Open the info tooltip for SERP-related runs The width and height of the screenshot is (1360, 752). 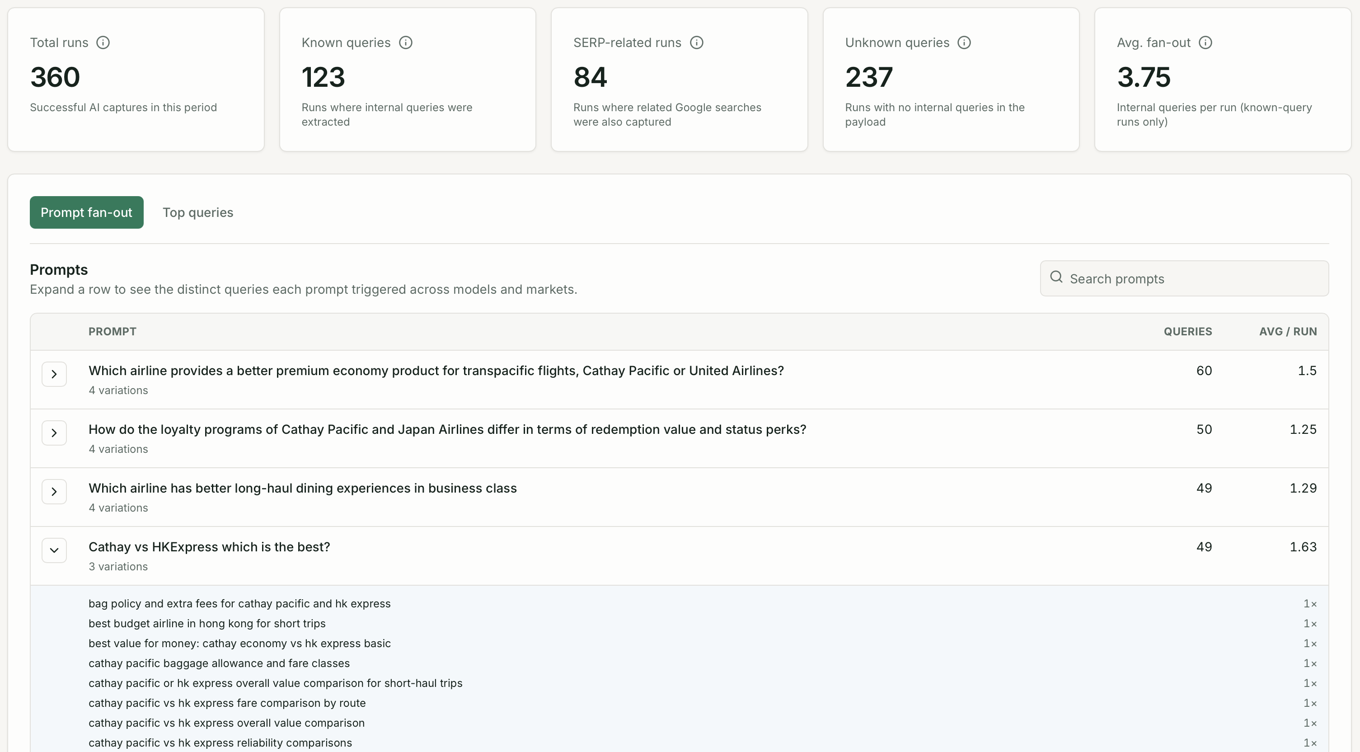pos(697,42)
